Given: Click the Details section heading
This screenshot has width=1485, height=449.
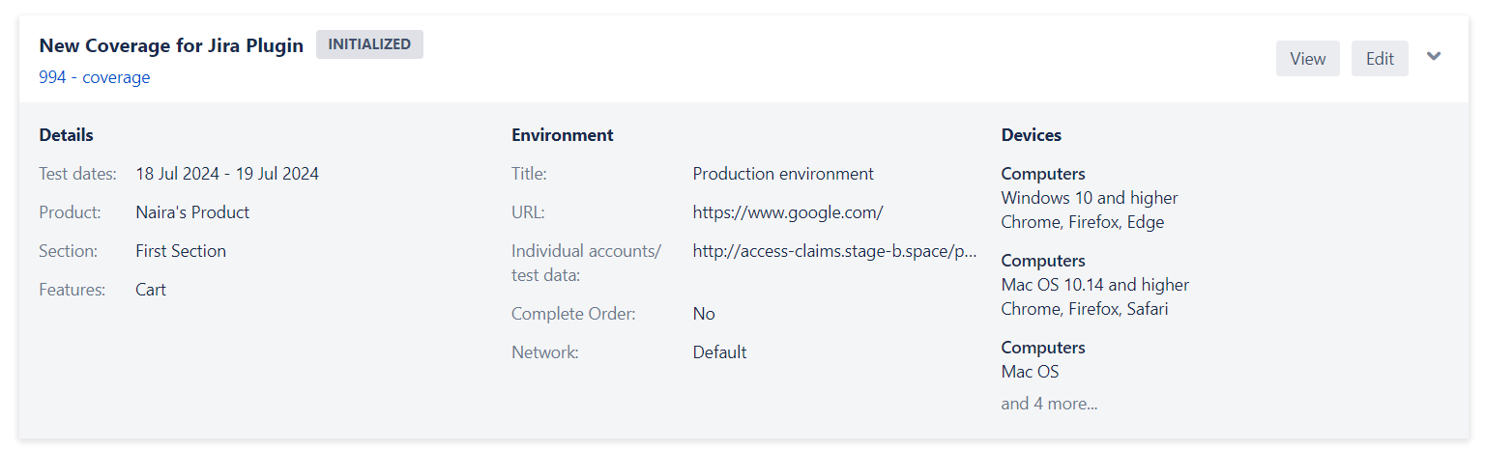Looking at the screenshot, I should tap(66, 135).
